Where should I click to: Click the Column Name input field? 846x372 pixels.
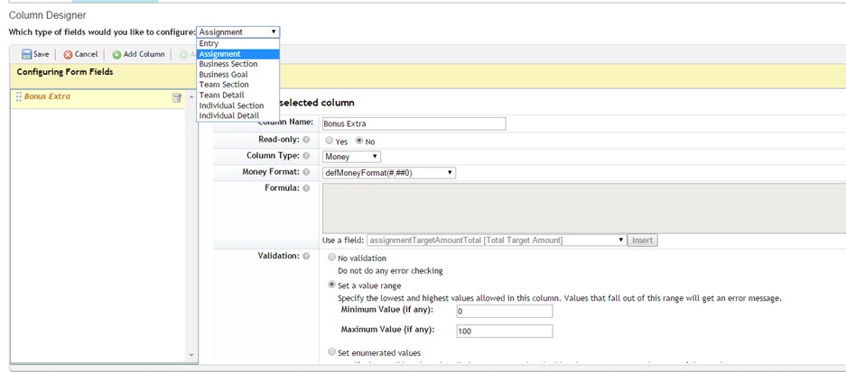click(414, 123)
